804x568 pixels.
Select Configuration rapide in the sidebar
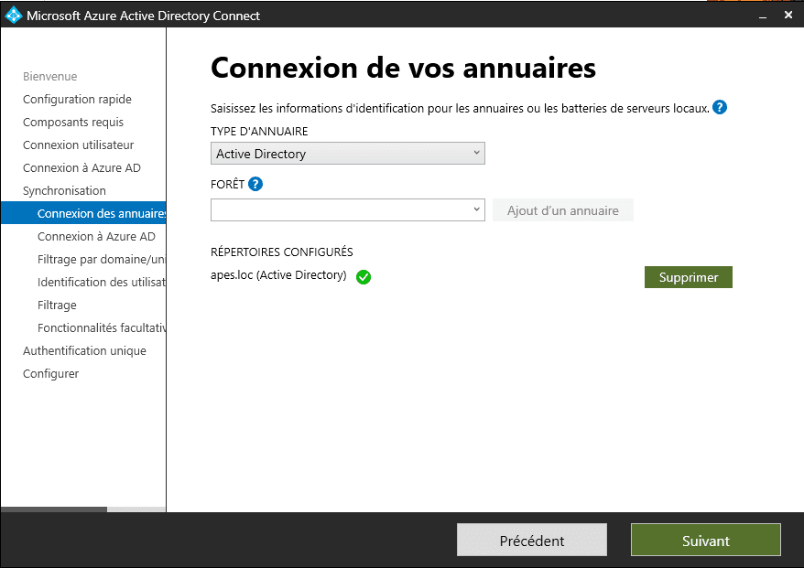(77, 100)
